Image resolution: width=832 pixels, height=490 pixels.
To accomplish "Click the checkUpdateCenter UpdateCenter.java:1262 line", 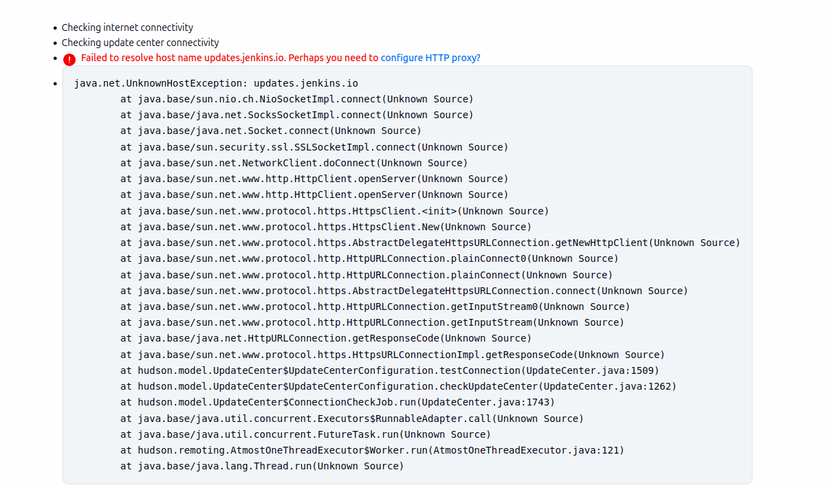I will [398, 386].
